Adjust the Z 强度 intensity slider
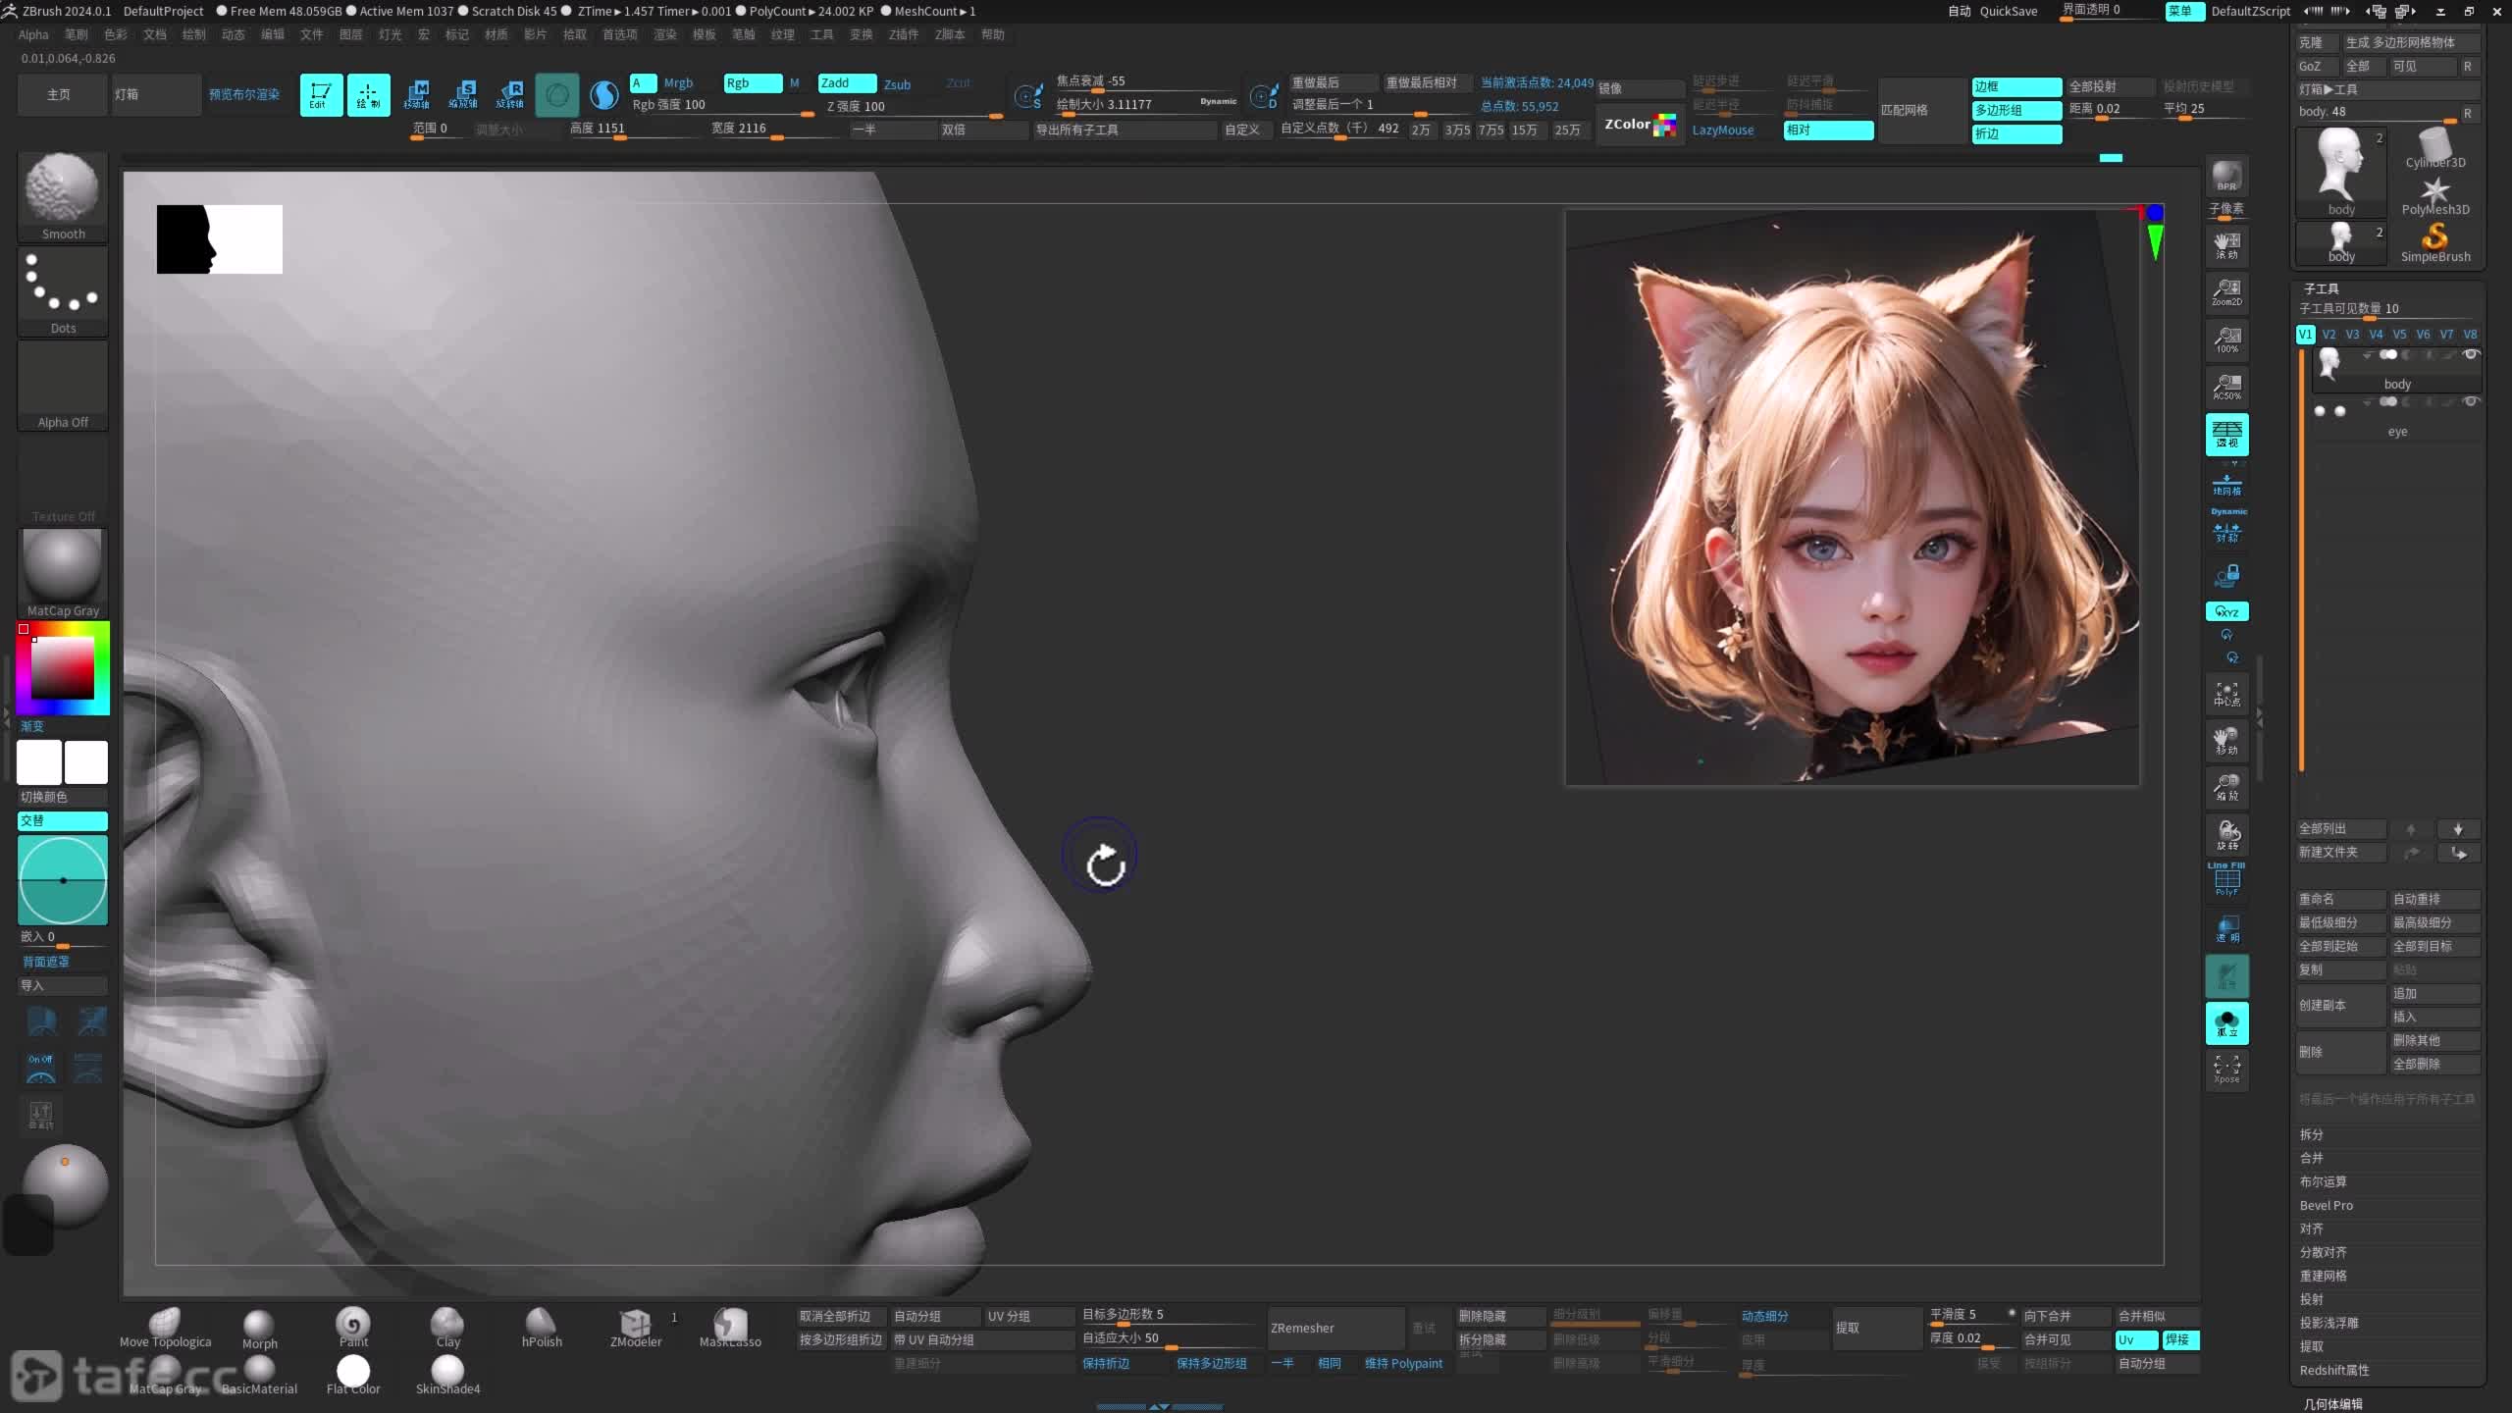Screen dimensions: 2512x1413 915,107
